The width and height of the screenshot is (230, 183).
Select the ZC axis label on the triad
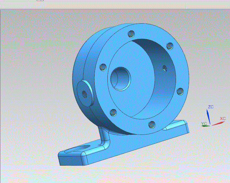[211, 107]
